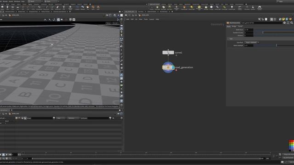
Task: Open the View dropdown in Geometry Spreadsheet
Action: pos(60,118)
